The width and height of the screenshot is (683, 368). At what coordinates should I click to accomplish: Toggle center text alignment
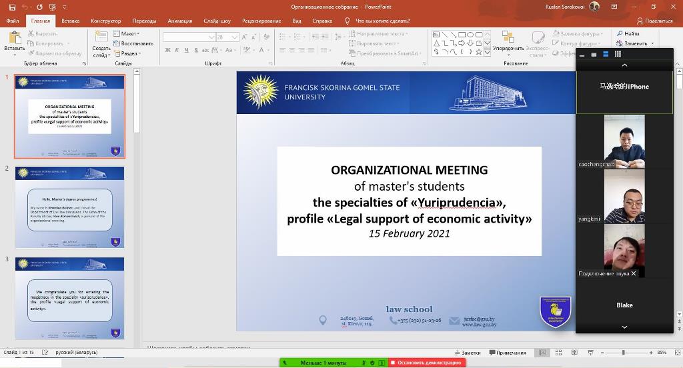pos(292,51)
